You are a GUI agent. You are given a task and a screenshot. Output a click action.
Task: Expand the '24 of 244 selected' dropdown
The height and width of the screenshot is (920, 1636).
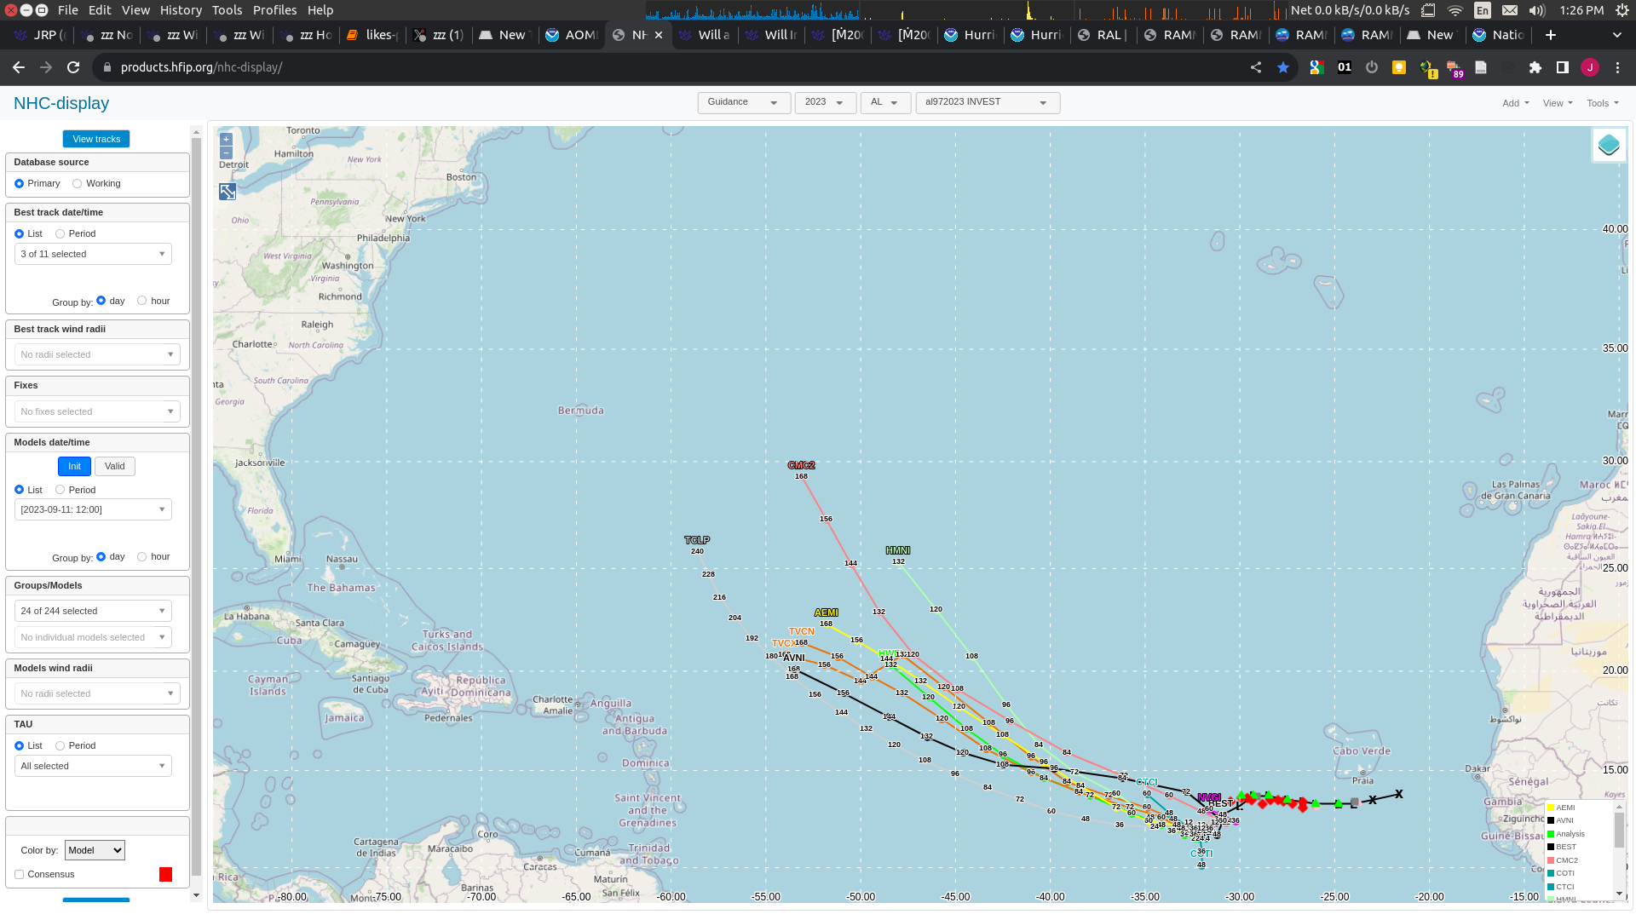pyautogui.click(x=93, y=612)
